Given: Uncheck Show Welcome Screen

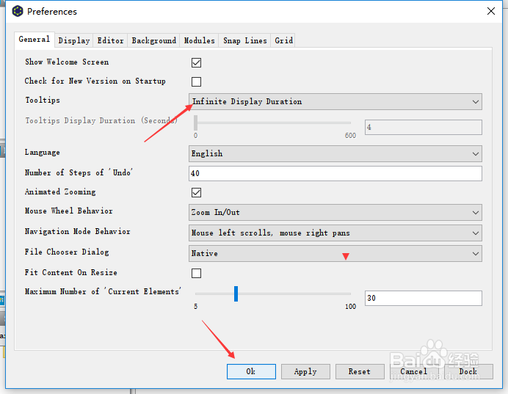Looking at the screenshot, I should pos(196,62).
